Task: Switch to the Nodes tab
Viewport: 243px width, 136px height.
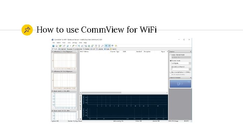Action: coord(55,49)
